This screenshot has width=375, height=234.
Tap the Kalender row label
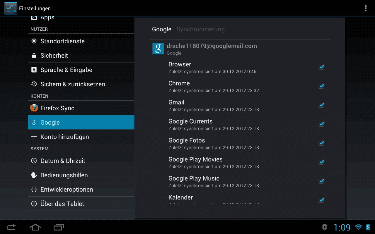pos(180,197)
